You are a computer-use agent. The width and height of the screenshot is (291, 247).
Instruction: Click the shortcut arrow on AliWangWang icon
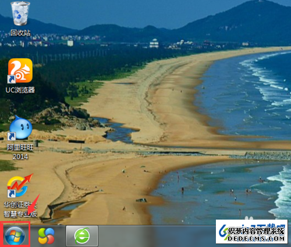(x=12, y=136)
